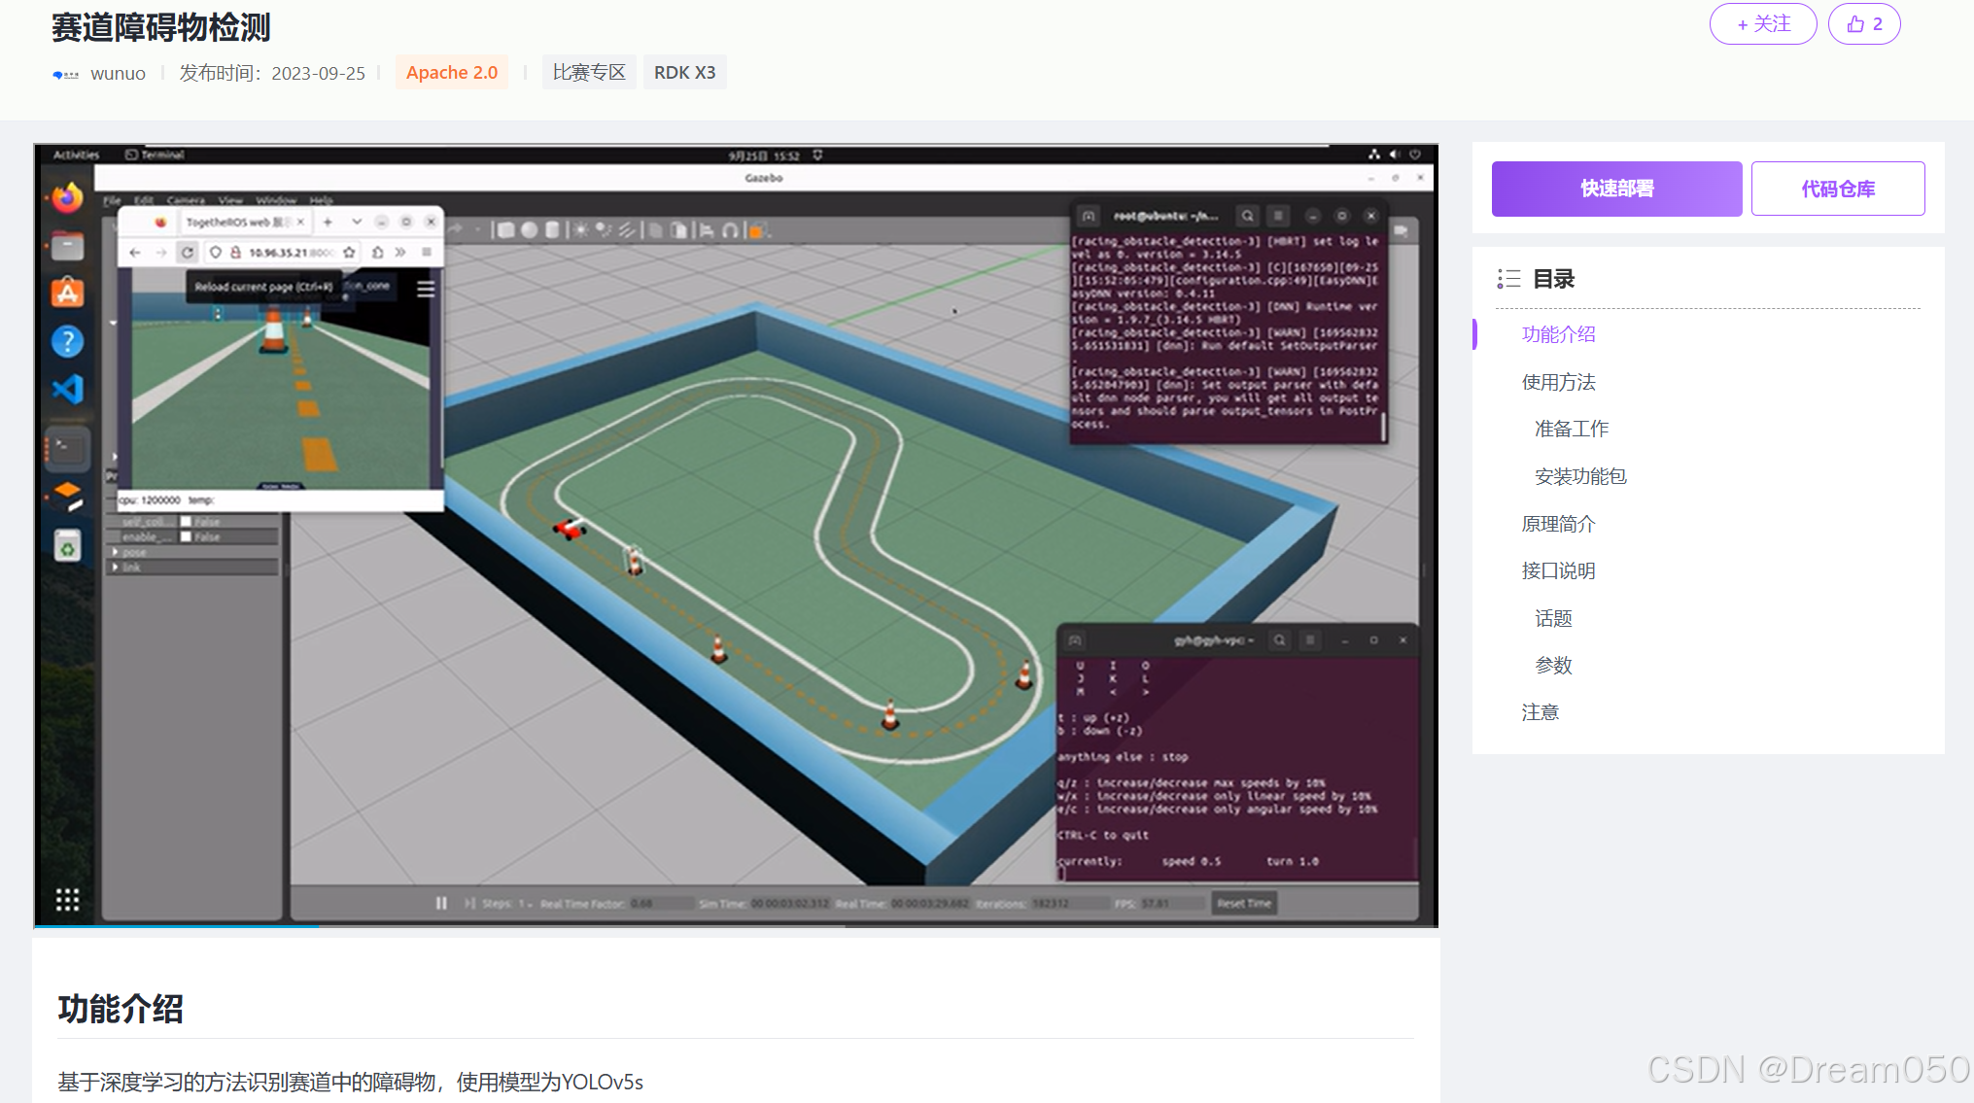Open the Trash icon in the dock

click(67, 547)
